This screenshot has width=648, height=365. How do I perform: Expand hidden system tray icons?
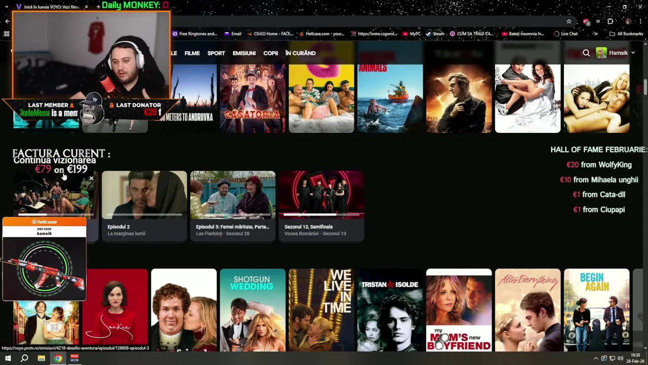595,358
